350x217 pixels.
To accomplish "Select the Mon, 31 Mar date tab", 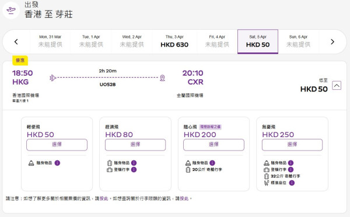I will click(x=50, y=41).
